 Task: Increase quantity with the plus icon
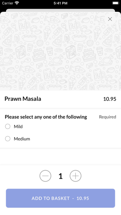click(x=76, y=176)
